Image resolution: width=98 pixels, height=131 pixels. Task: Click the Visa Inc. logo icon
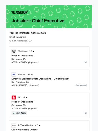coord(14,75)
